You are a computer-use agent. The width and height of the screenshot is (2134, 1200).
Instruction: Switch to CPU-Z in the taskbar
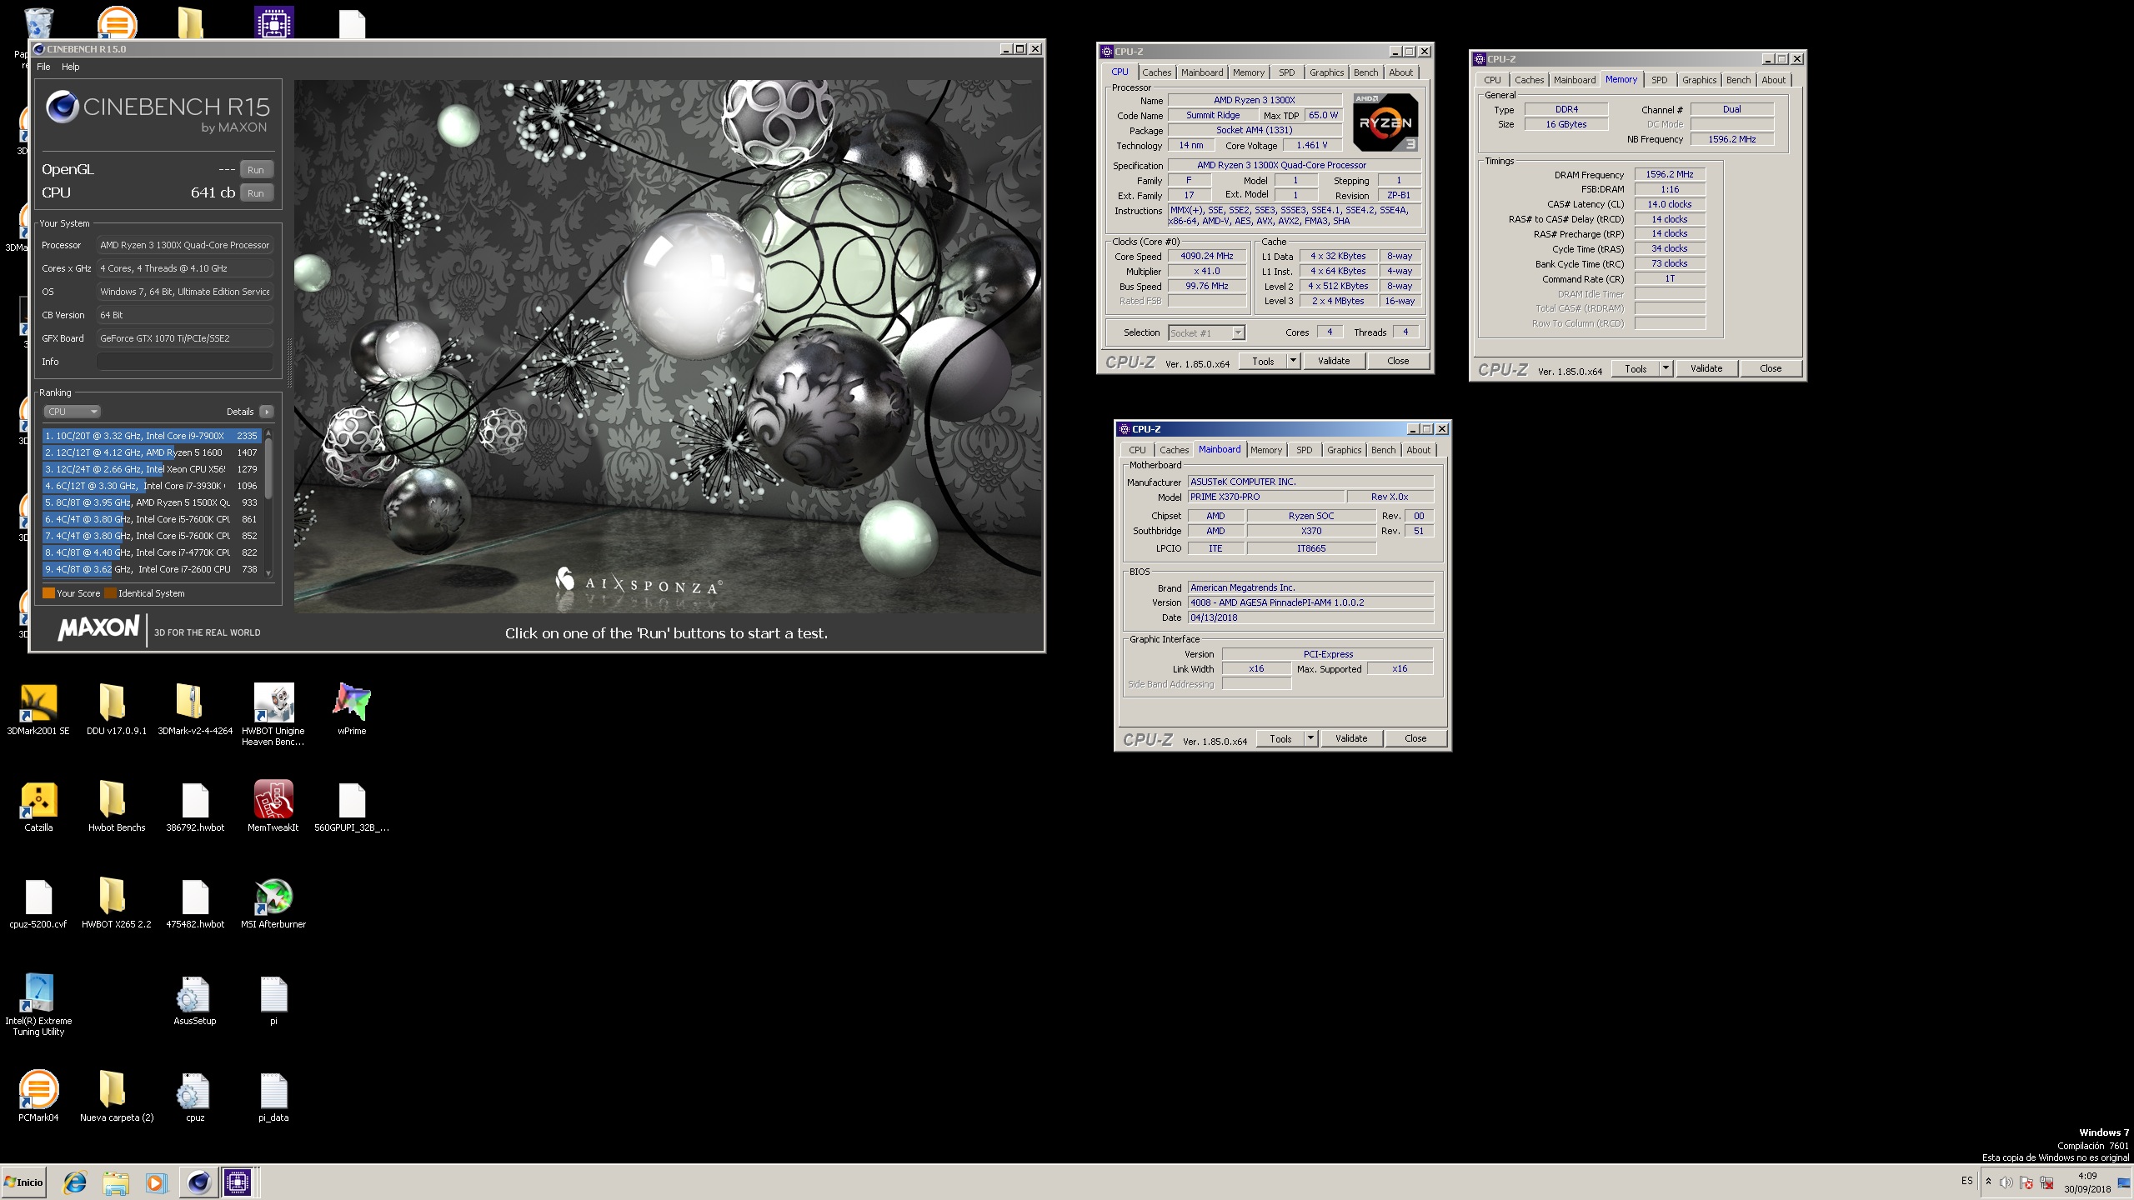238,1182
